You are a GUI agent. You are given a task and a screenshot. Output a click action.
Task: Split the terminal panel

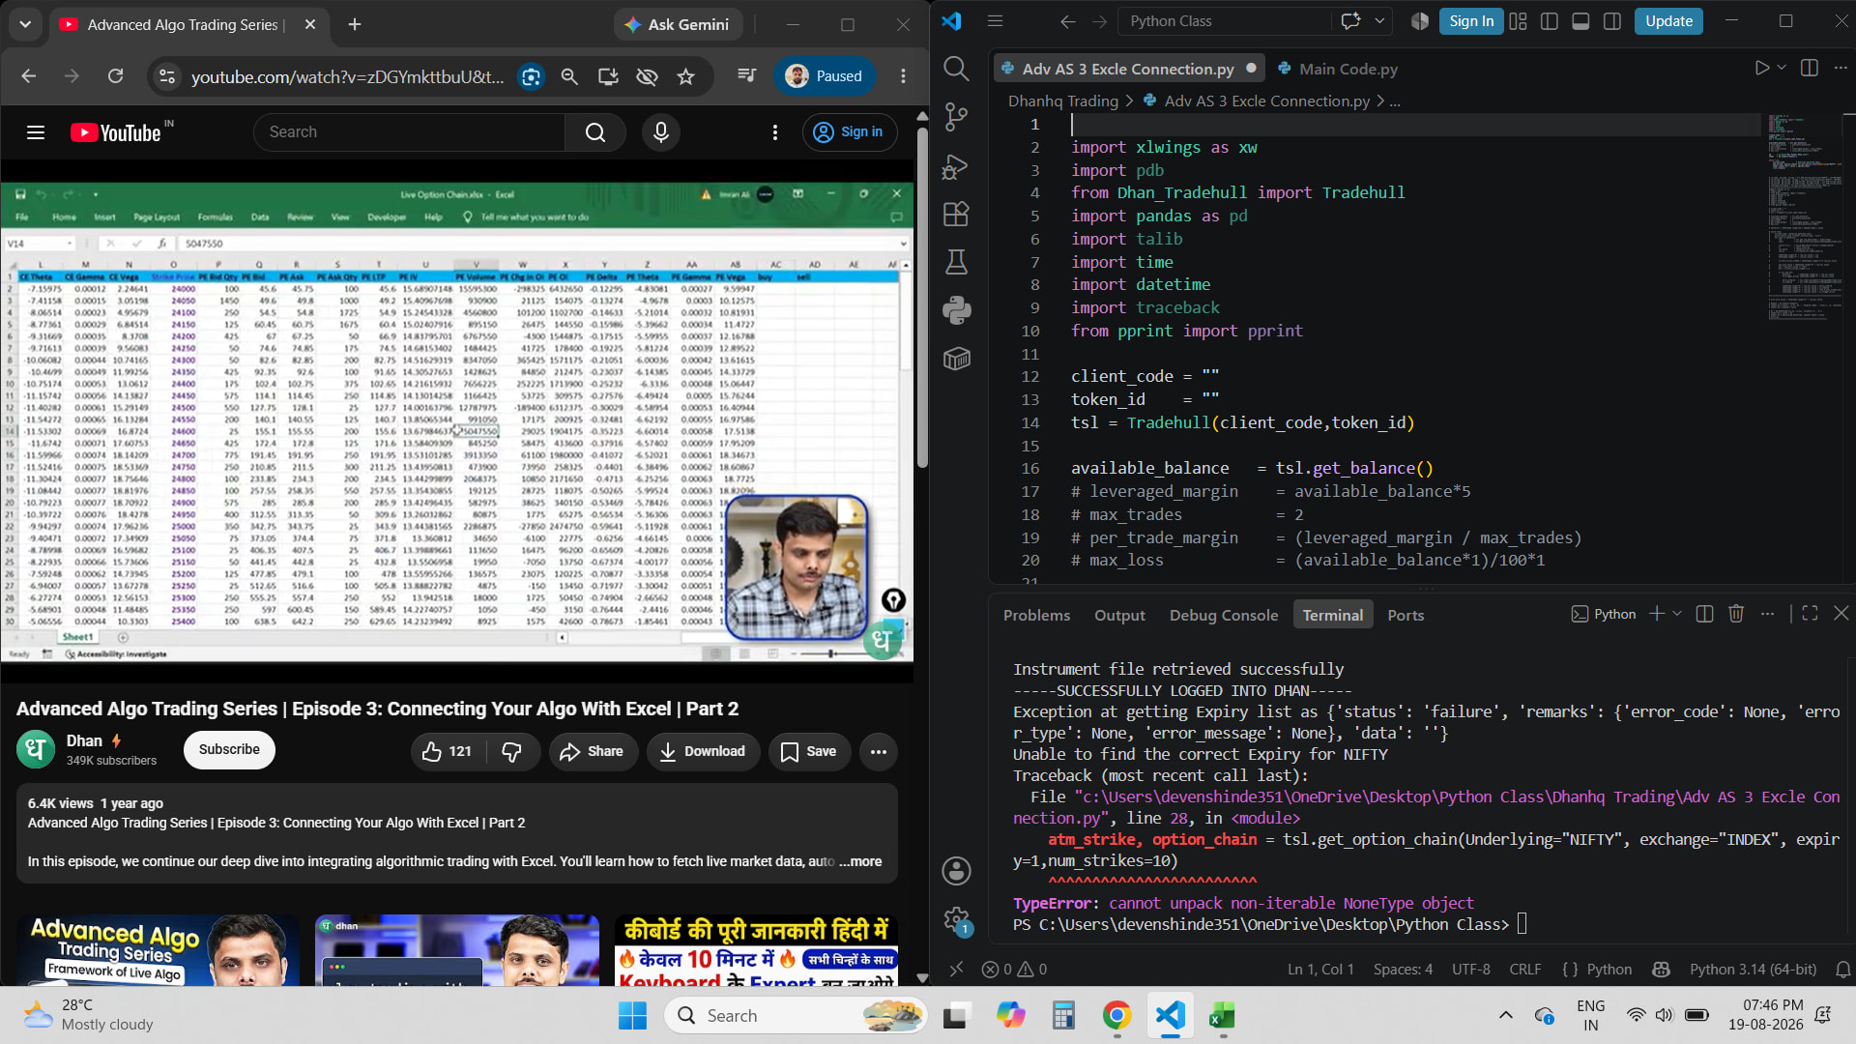click(1704, 614)
